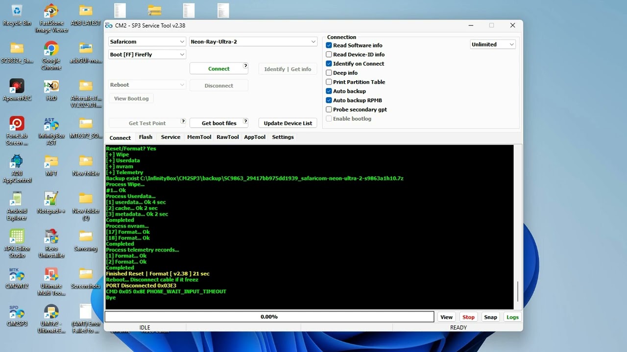627x352 pixels.
Task: Click the 0.00% progress bar
Action: [x=269, y=317]
